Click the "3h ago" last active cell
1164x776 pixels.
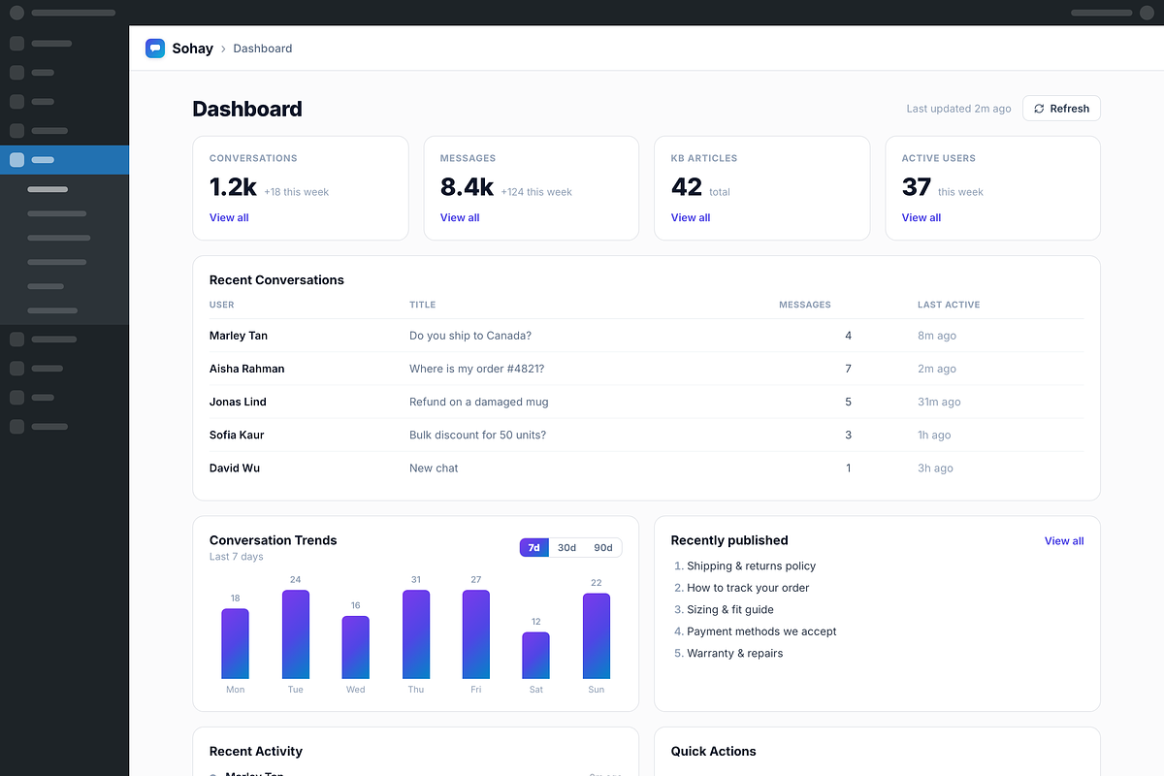[935, 468]
